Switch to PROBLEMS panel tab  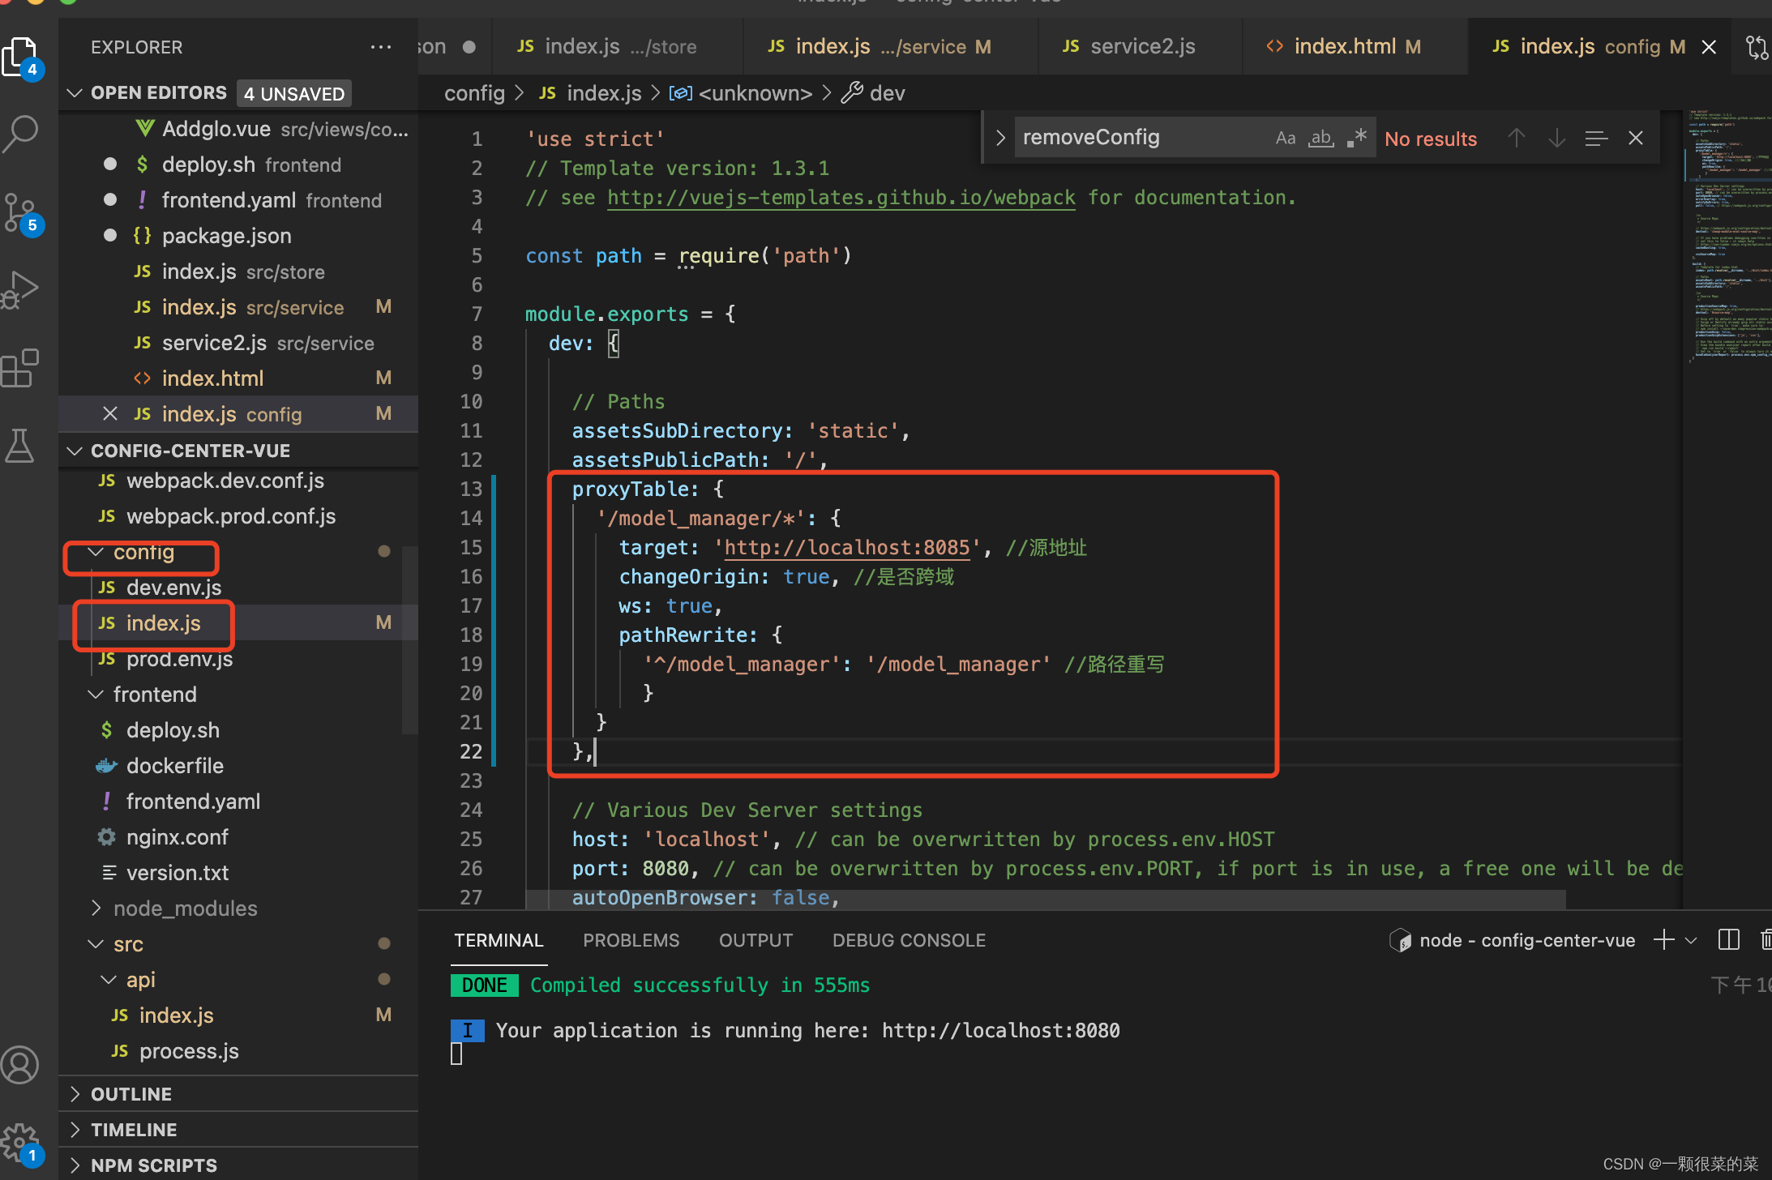(x=631, y=940)
